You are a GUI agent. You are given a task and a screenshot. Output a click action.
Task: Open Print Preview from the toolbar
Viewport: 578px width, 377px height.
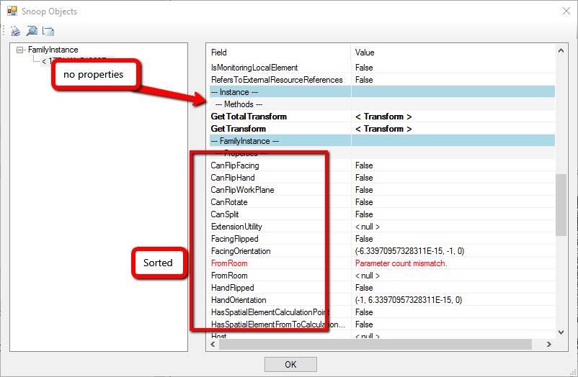point(32,31)
